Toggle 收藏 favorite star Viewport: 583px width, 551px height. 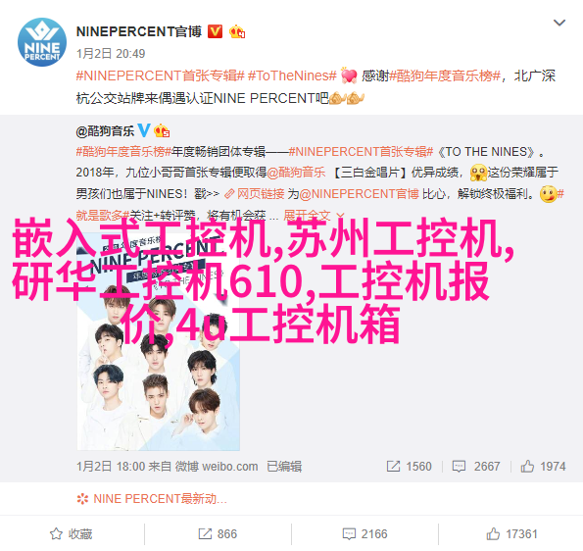point(71,534)
